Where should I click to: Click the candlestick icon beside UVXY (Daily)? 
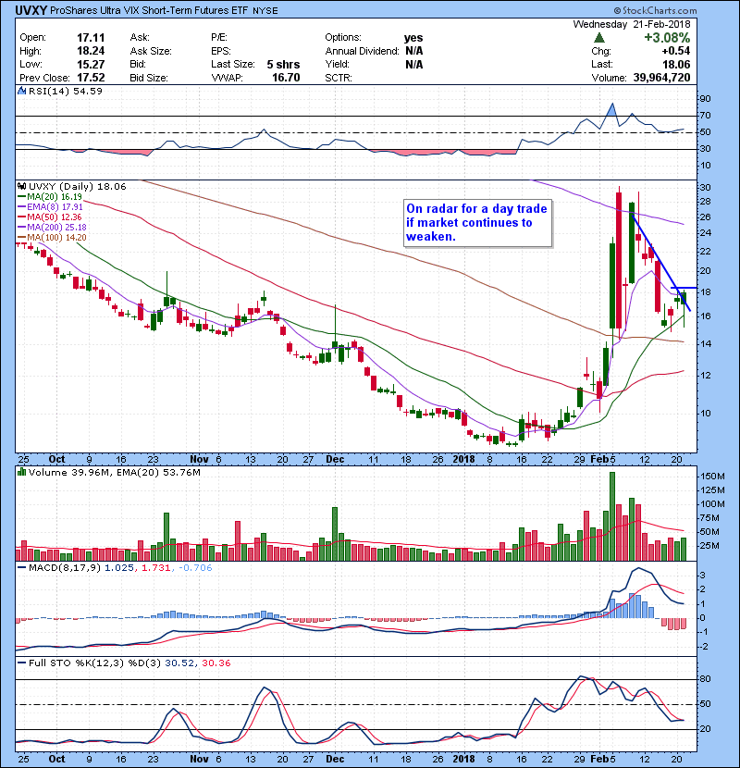click(x=21, y=186)
